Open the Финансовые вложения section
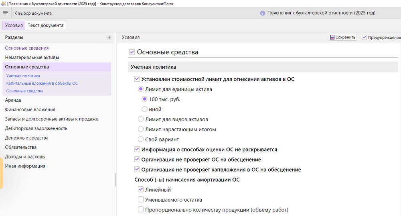Viewport: 401px width, 216px height. click(x=30, y=109)
